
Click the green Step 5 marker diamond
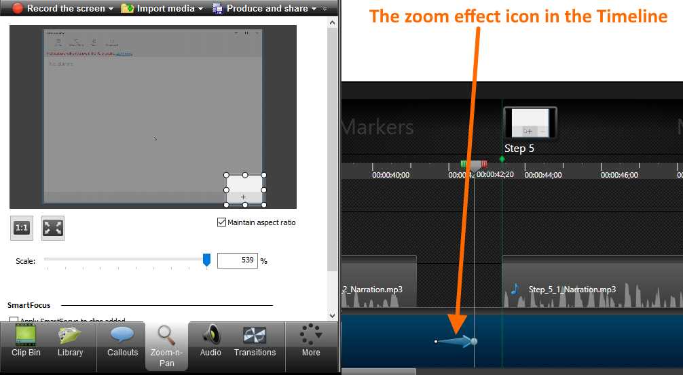[502, 159]
